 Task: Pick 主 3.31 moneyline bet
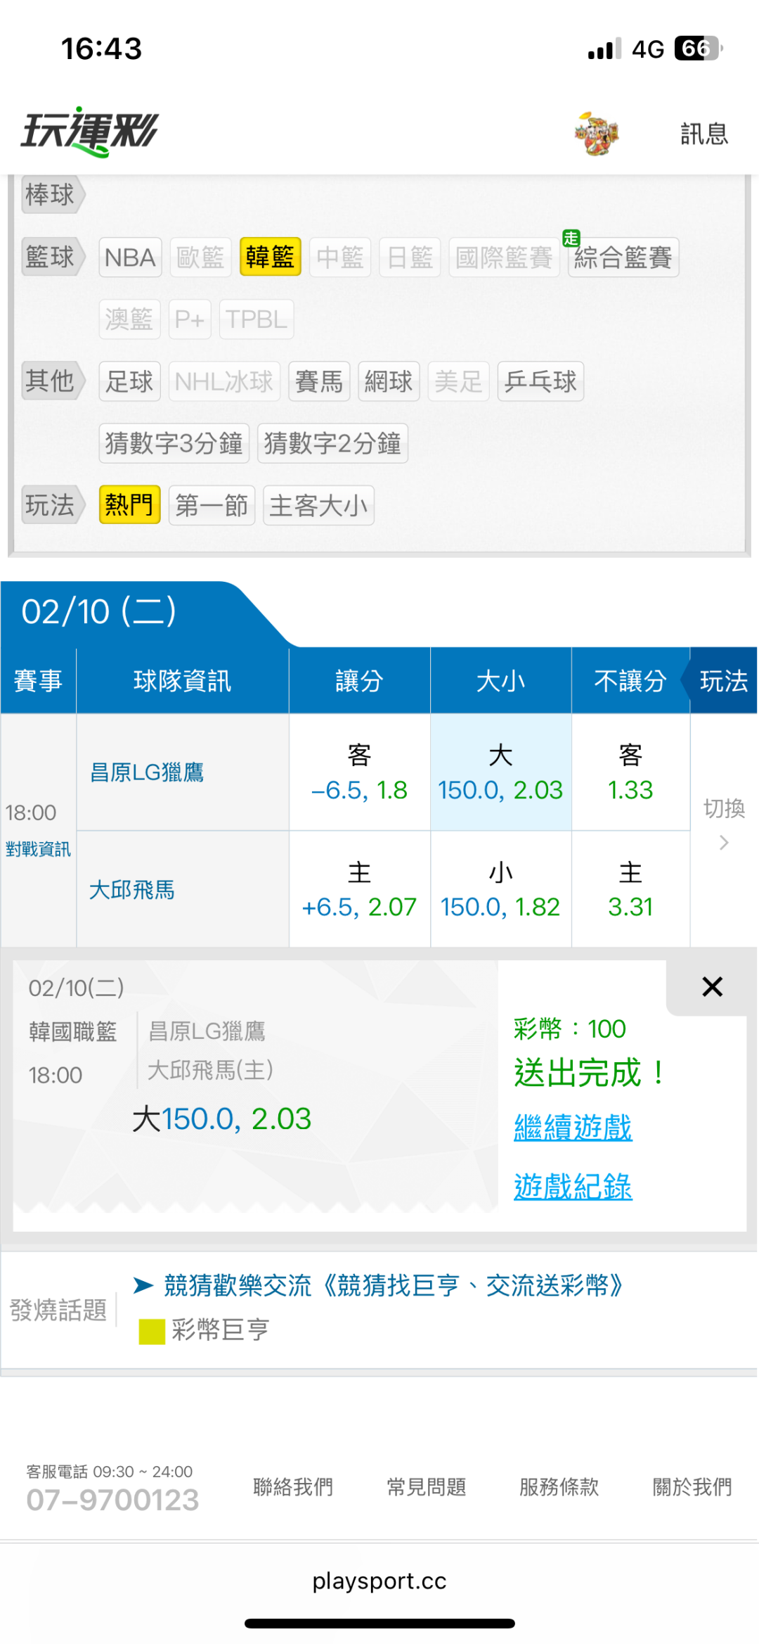(x=630, y=890)
